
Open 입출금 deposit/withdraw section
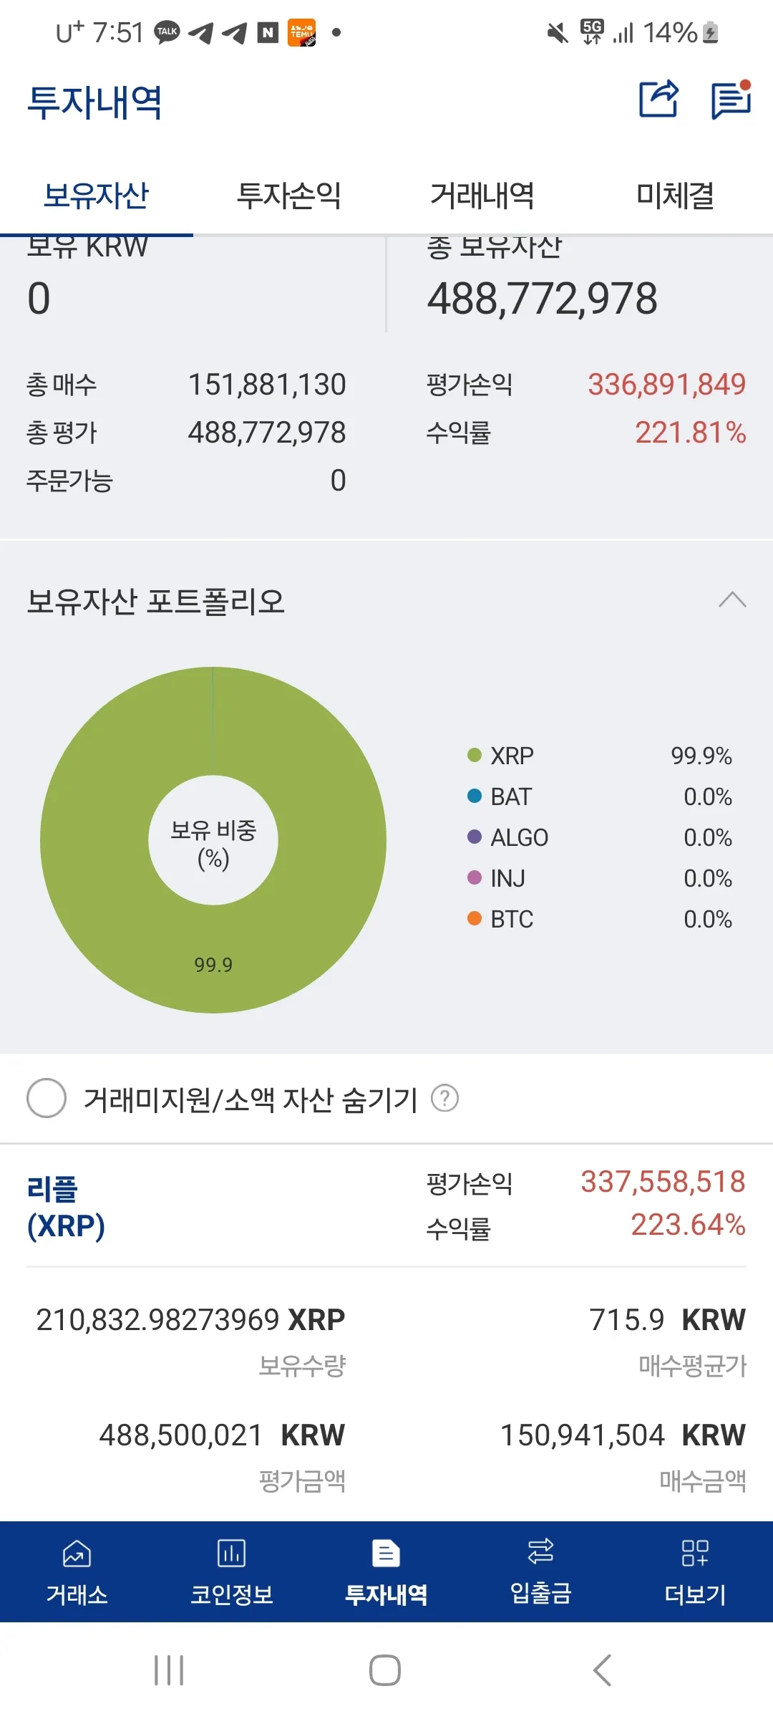coord(540,1571)
